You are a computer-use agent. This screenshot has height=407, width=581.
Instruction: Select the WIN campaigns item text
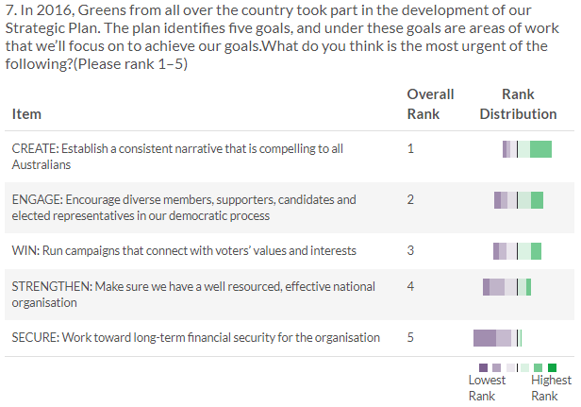pos(184,251)
